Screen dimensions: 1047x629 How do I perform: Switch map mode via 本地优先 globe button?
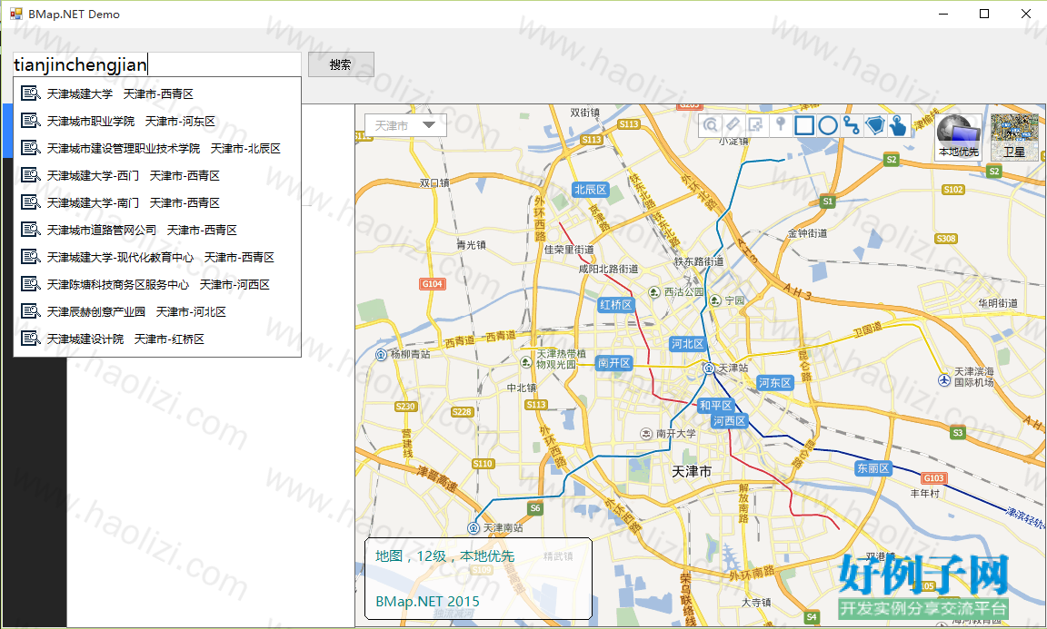tap(958, 137)
